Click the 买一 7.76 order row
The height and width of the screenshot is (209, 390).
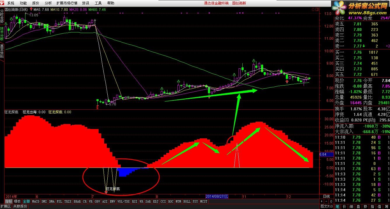[362, 52]
